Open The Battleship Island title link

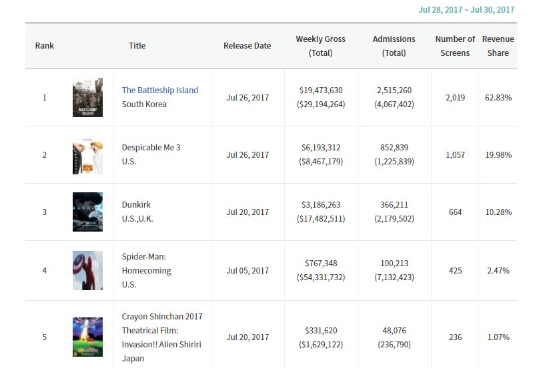click(159, 91)
